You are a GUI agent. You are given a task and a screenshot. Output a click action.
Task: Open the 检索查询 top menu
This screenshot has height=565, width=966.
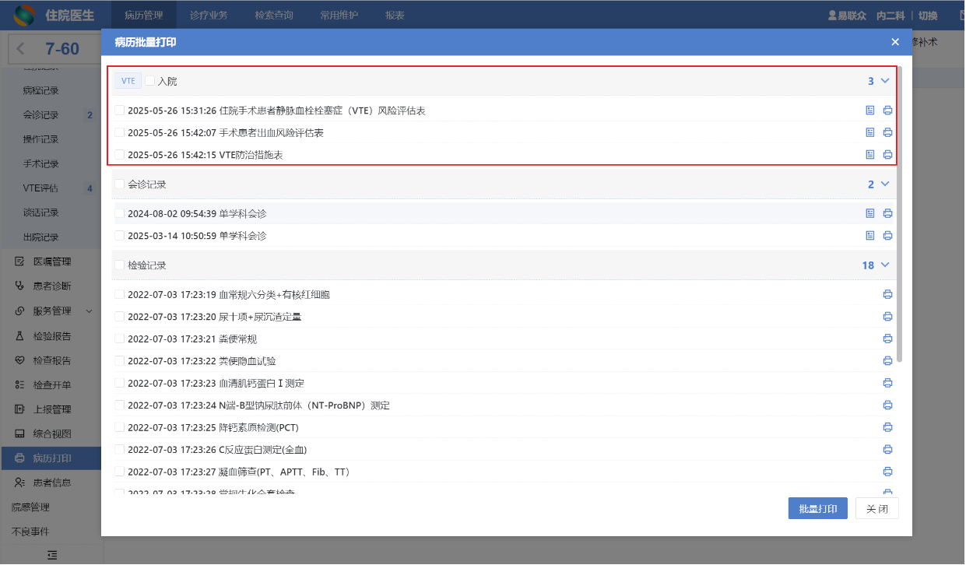(274, 15)
